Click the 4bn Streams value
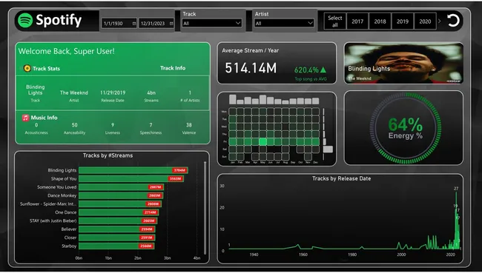This screenshot has width=482, height=273. (151, 92)
